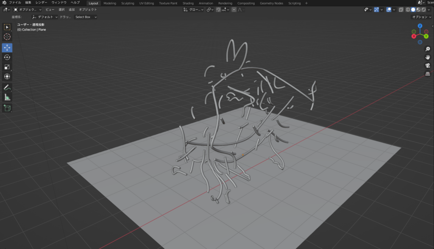
Task: Toggle snapping magnet button
Action: click(218, 10)
